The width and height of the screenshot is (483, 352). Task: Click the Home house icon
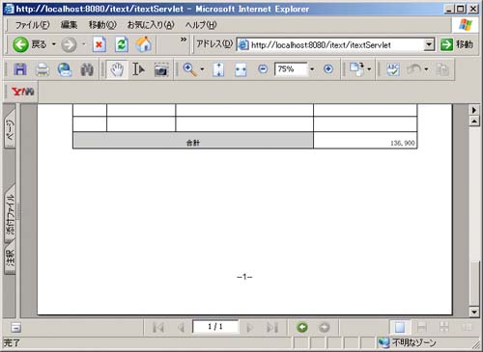click(143, 44)
